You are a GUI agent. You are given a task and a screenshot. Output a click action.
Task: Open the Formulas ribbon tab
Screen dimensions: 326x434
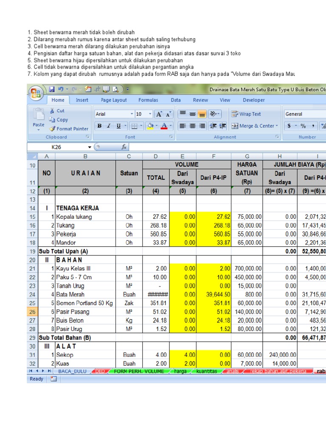pos(148,100)
